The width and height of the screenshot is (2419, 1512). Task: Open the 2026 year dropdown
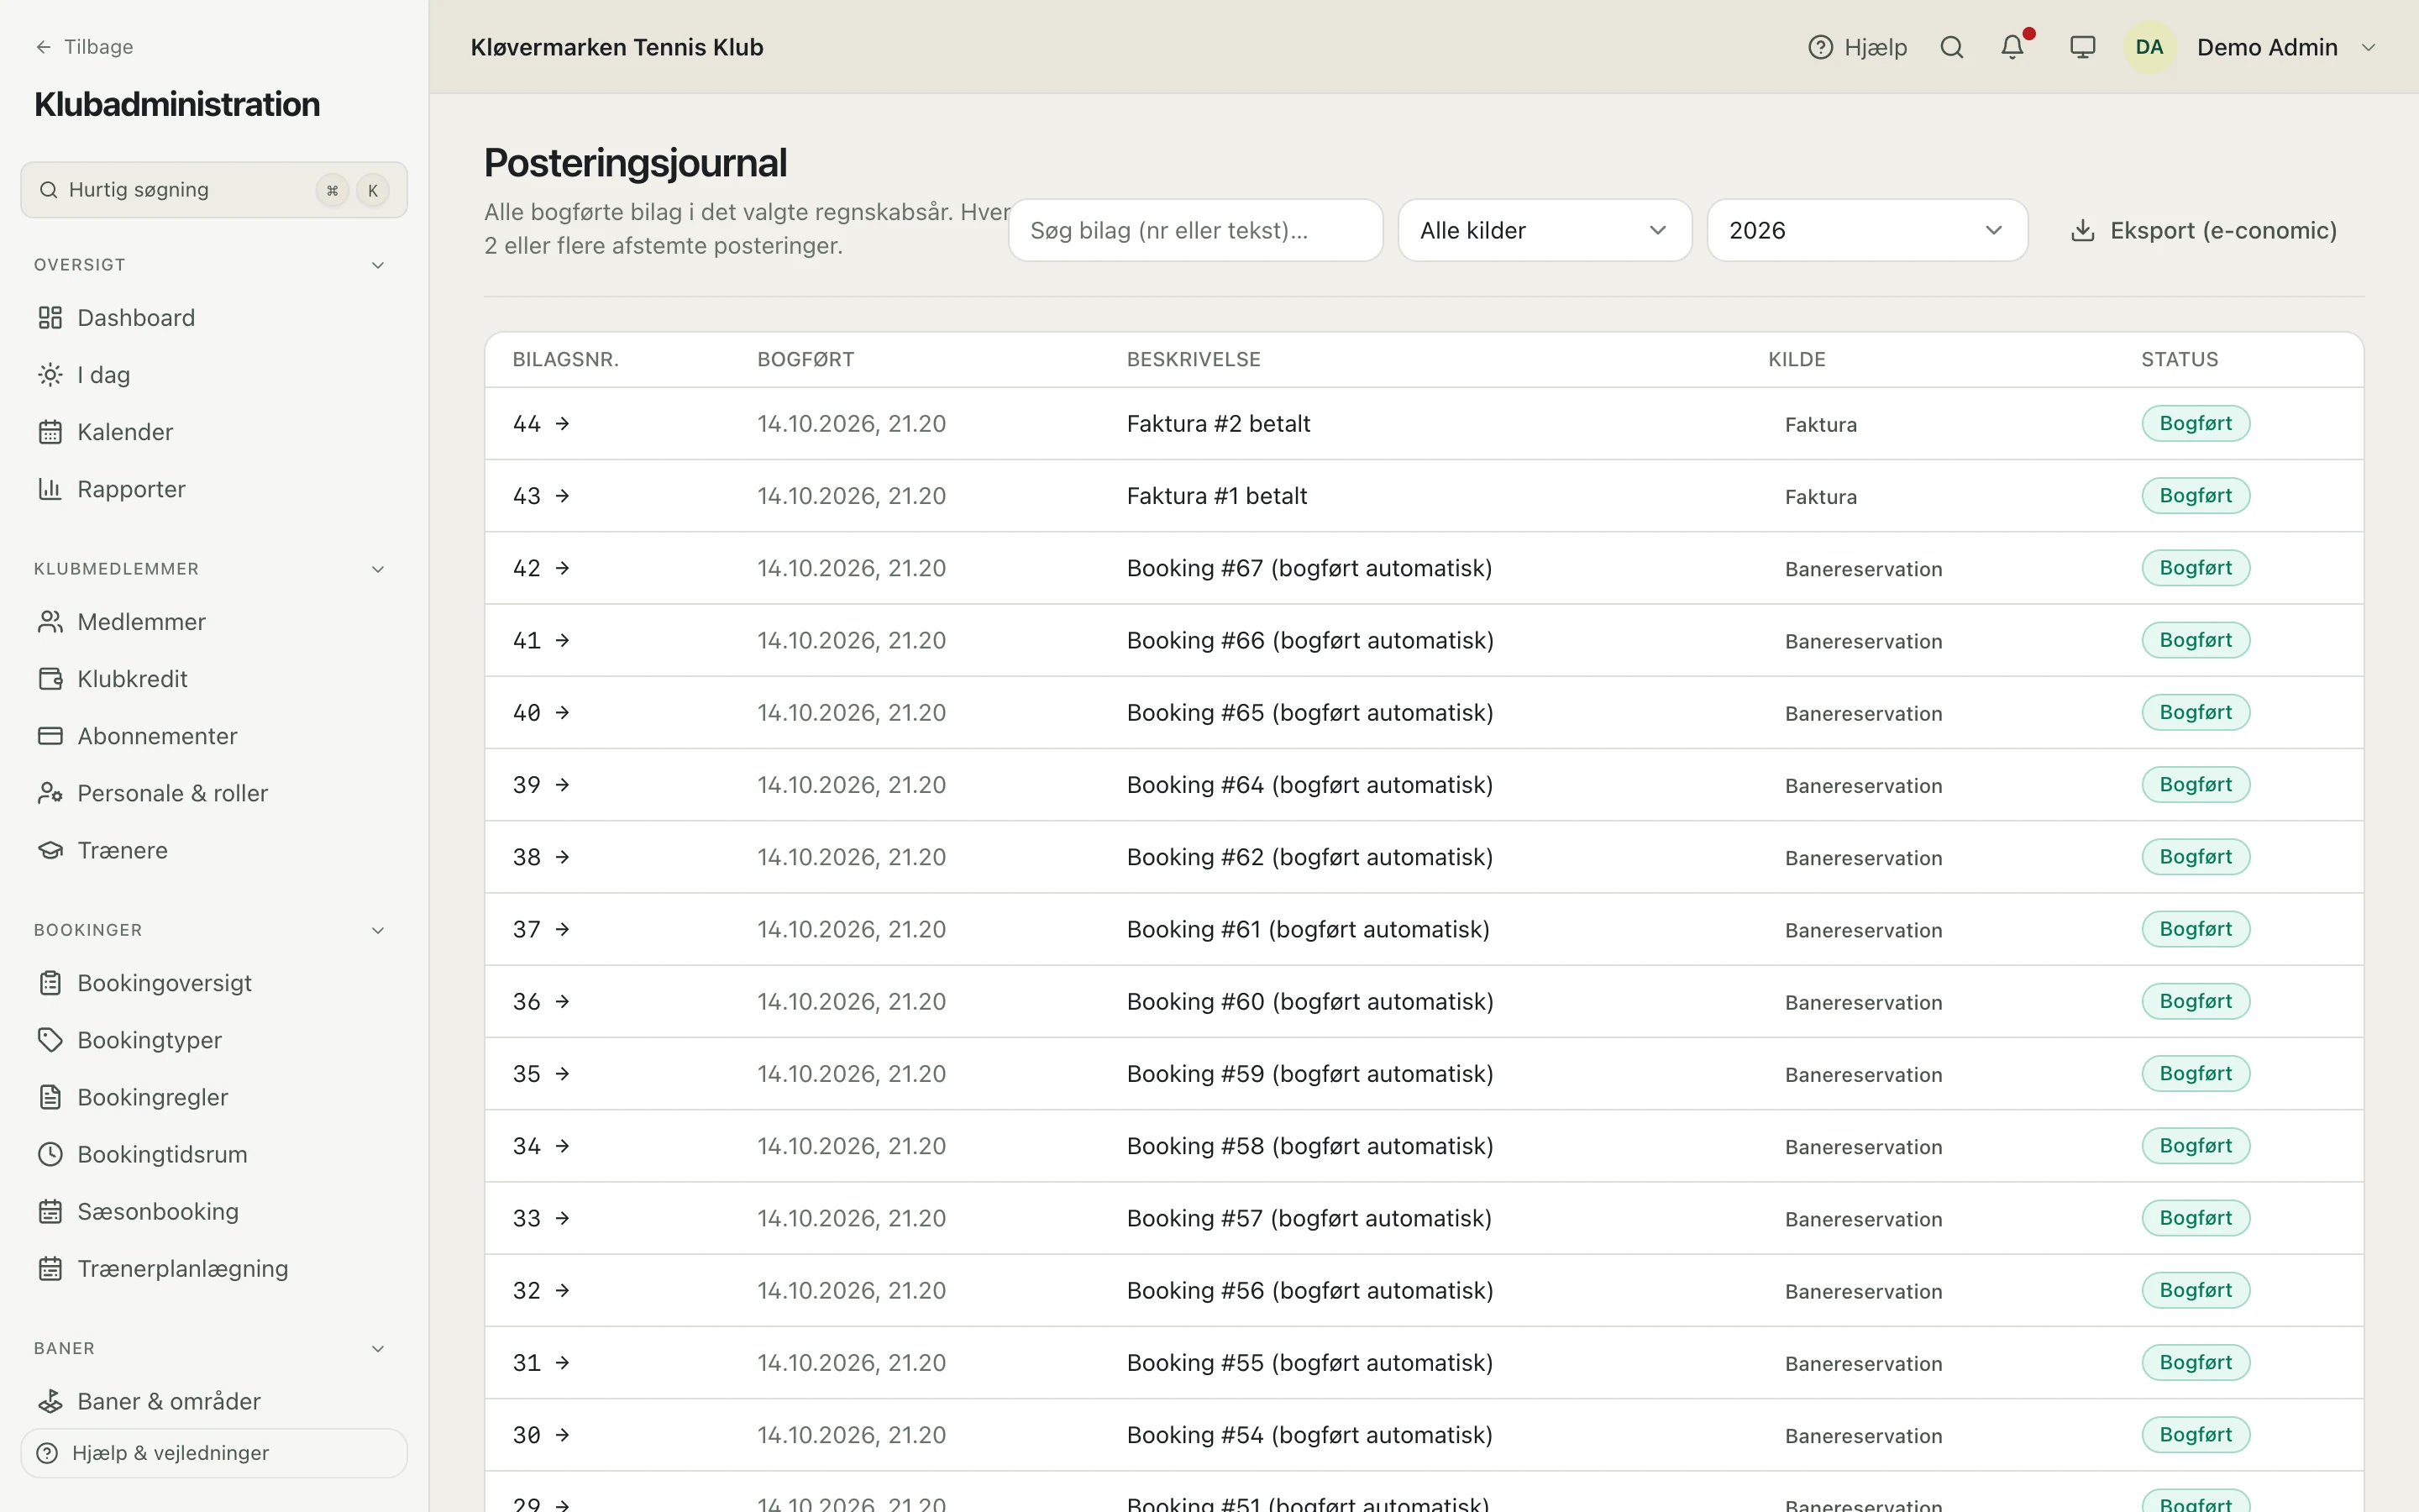click(x=1866, y=230)
